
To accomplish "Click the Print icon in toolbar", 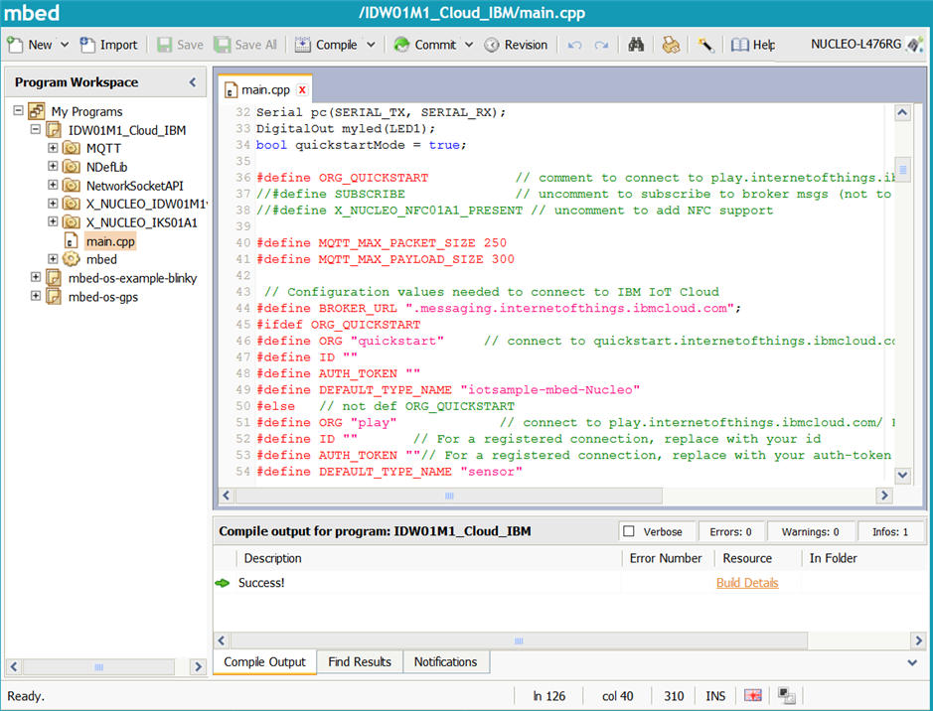I will point(671,45).
